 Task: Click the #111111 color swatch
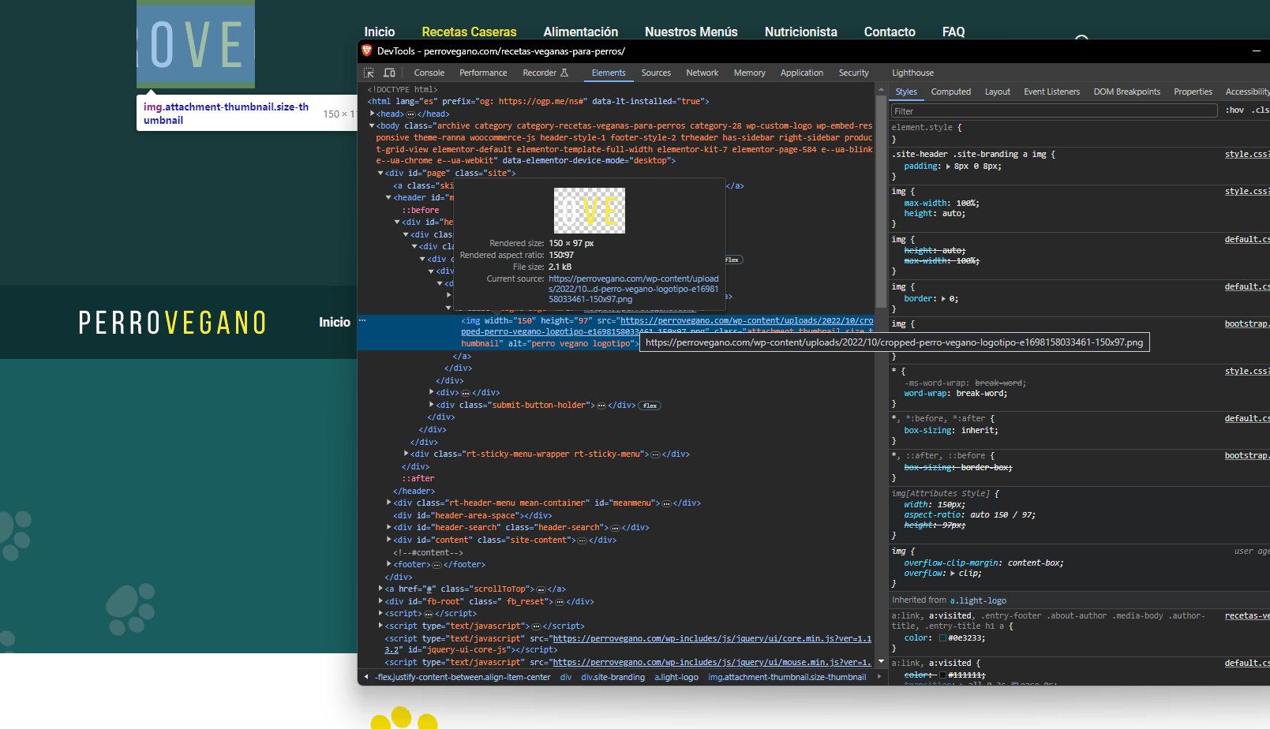point(942,675)
